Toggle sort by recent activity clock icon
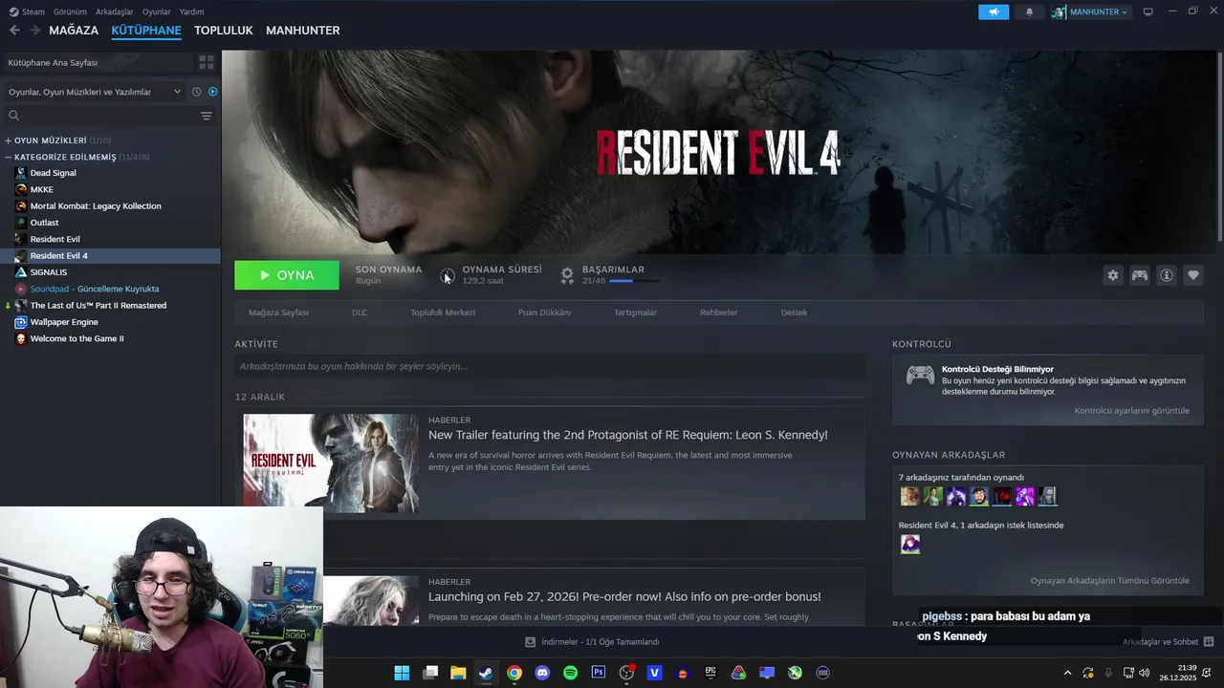 point(196,92)
